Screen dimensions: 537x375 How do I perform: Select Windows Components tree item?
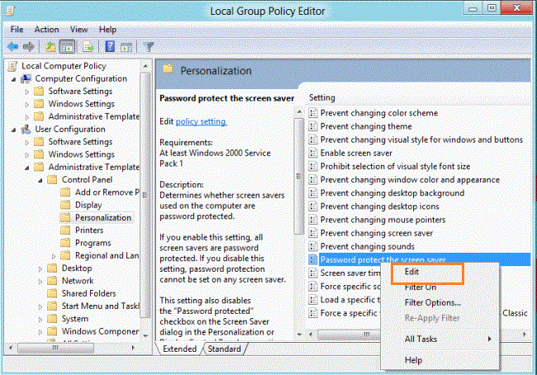pyautogui.click(x=100, y=331)
